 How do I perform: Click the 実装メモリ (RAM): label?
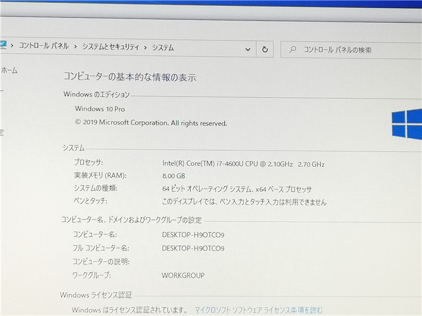(100, 176)
